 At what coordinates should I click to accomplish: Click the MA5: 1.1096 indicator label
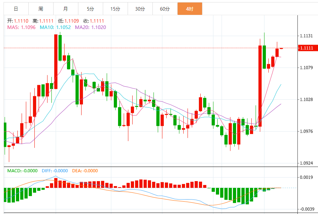[22, 27]
